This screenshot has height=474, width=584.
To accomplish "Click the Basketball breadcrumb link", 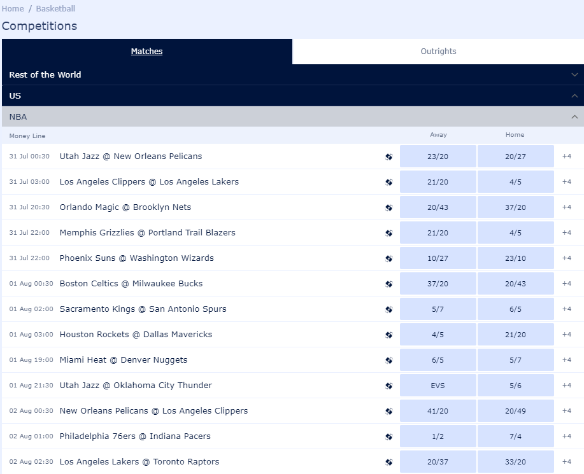I will tap(55, 9).
